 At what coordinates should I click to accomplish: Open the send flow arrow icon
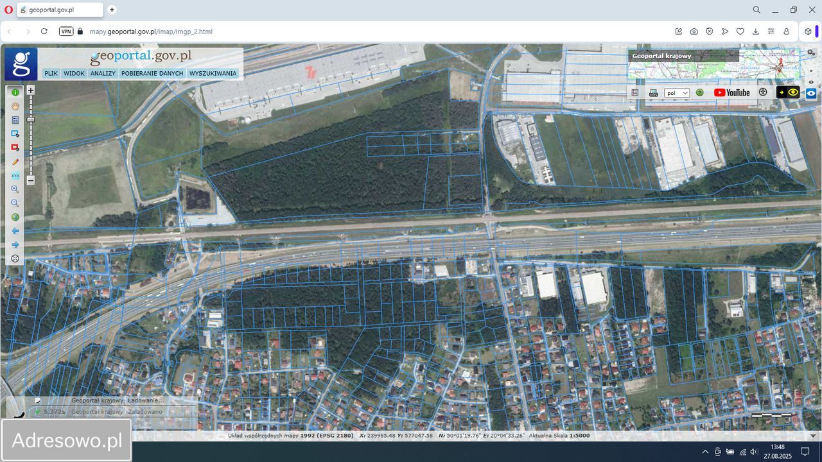pos(725,31)
